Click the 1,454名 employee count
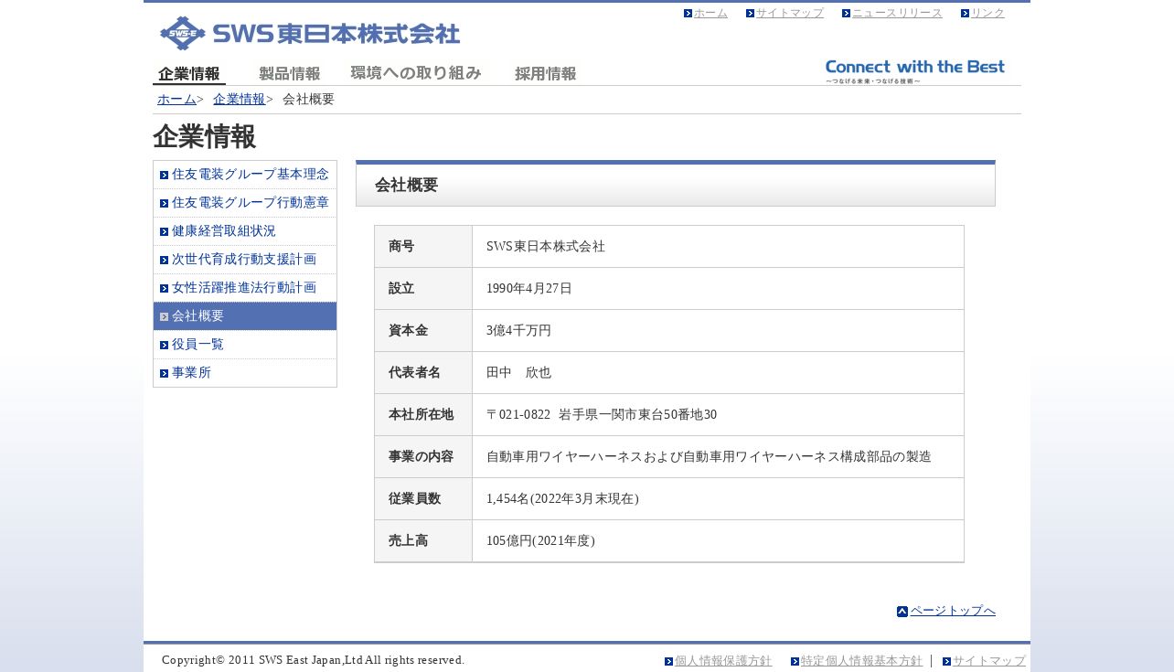 click(x=562, y=498)
